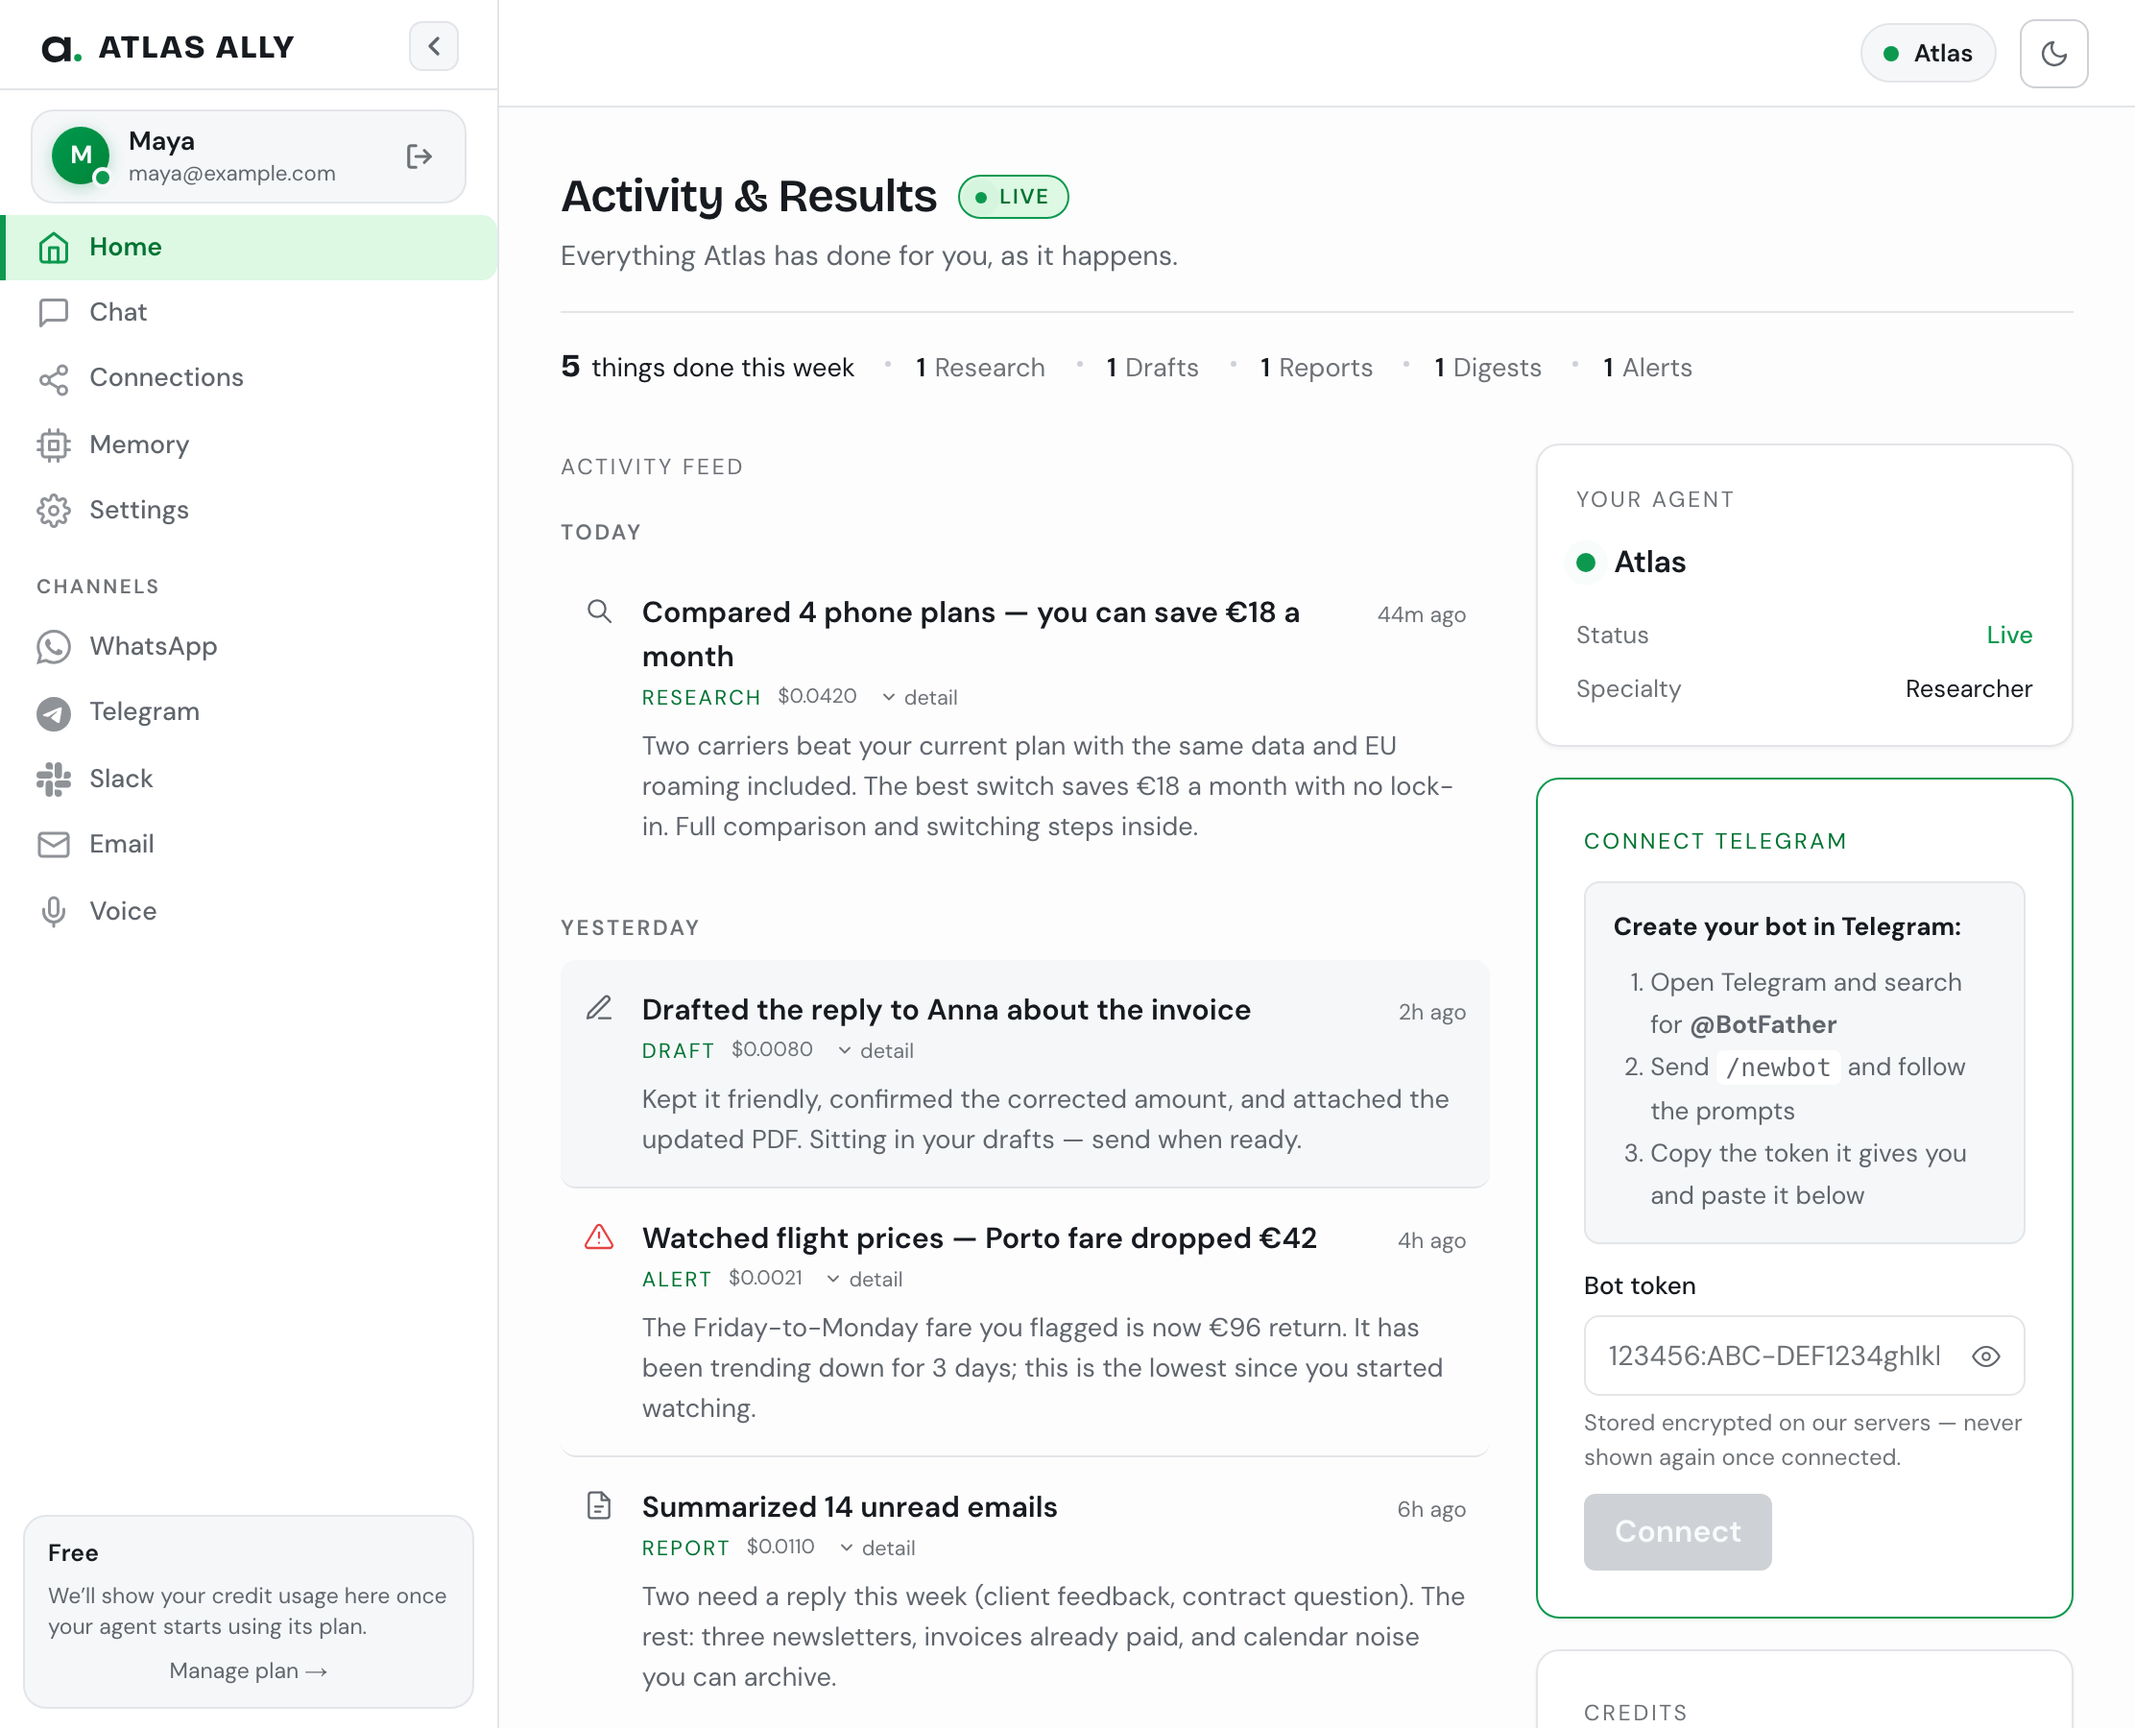Open the Manage plan link
Viewport: 2135px width, 1728px height.
click(248, 1670)
